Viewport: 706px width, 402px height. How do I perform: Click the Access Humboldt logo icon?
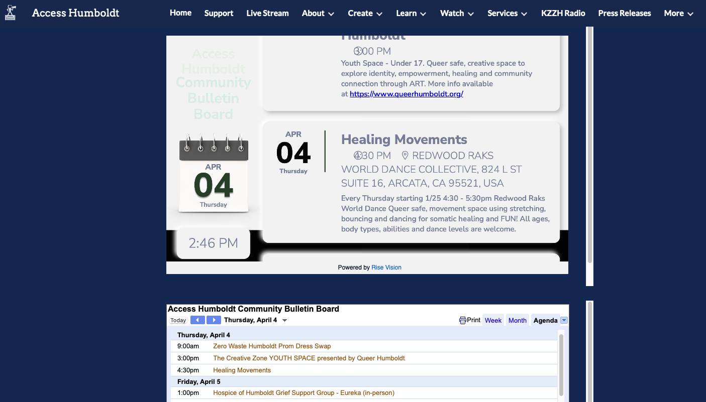pos(11,13)
